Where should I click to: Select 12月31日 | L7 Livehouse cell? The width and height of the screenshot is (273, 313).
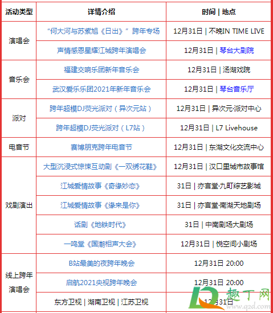[x=218, y=128]
